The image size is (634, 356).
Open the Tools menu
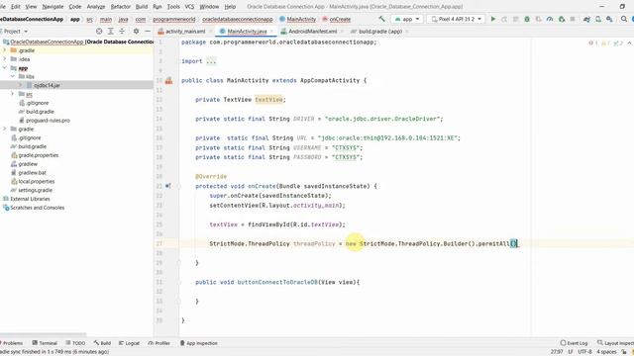pyautogui.click(x=173, y=7)
